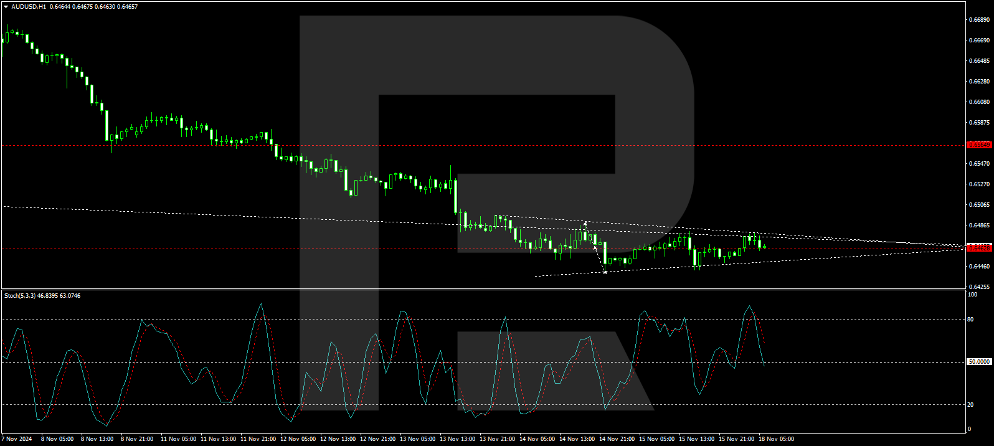
Task: Click the triangle icon beside AUDUSD,H1 title
Action: [6, 7]
